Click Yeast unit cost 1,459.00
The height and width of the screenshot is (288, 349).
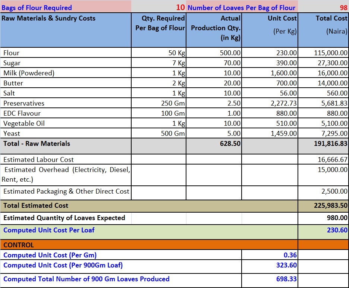point(284,134)
